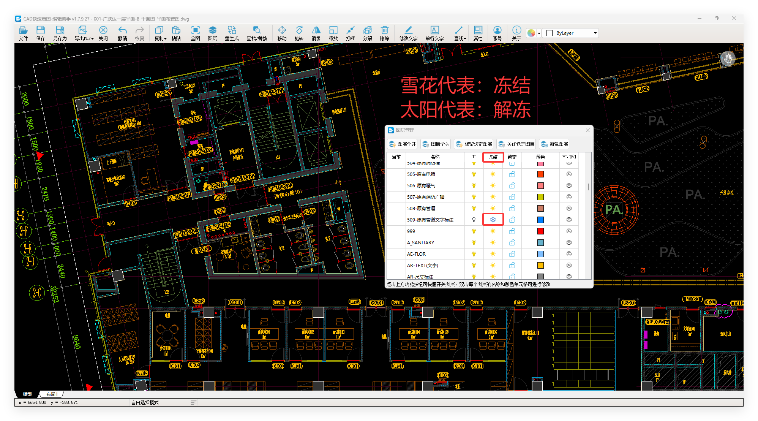Click the pan hand icon in drawing corner
758x421 pixels.
point(728,59)
